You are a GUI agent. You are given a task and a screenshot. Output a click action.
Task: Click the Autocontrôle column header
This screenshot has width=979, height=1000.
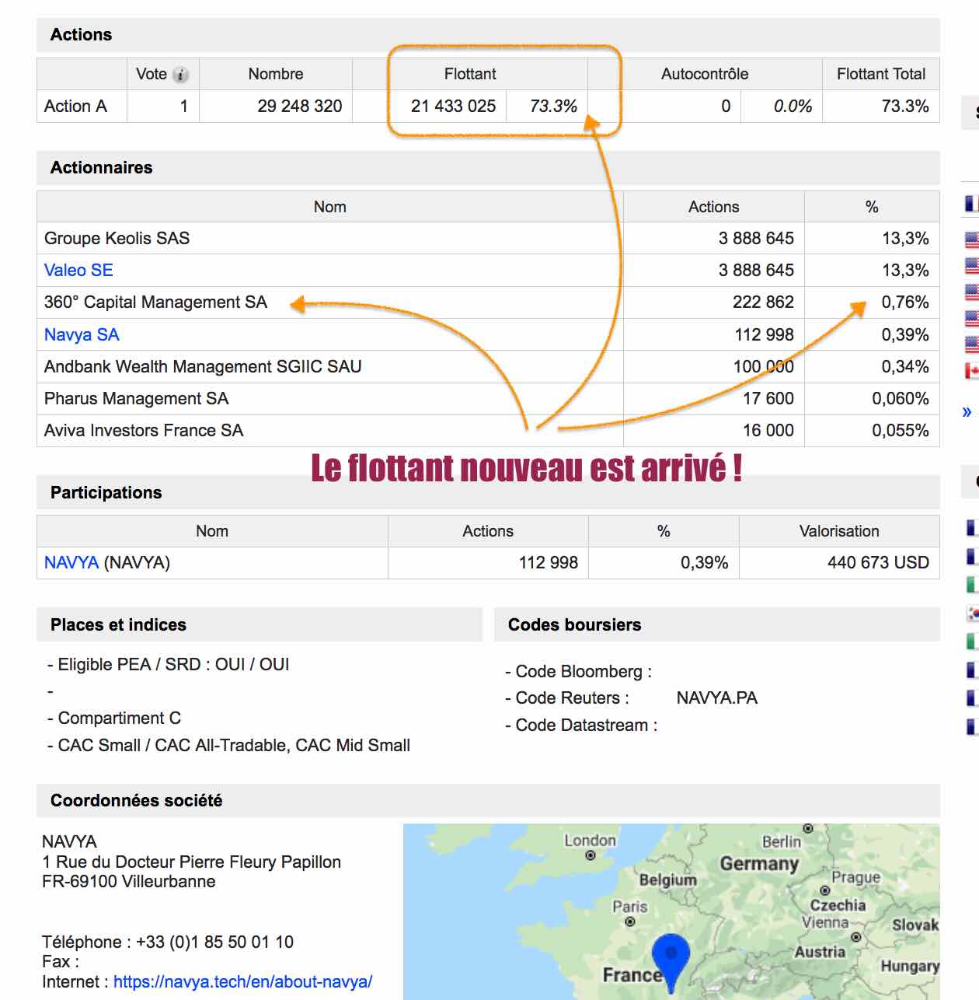(x=705, y=75)
